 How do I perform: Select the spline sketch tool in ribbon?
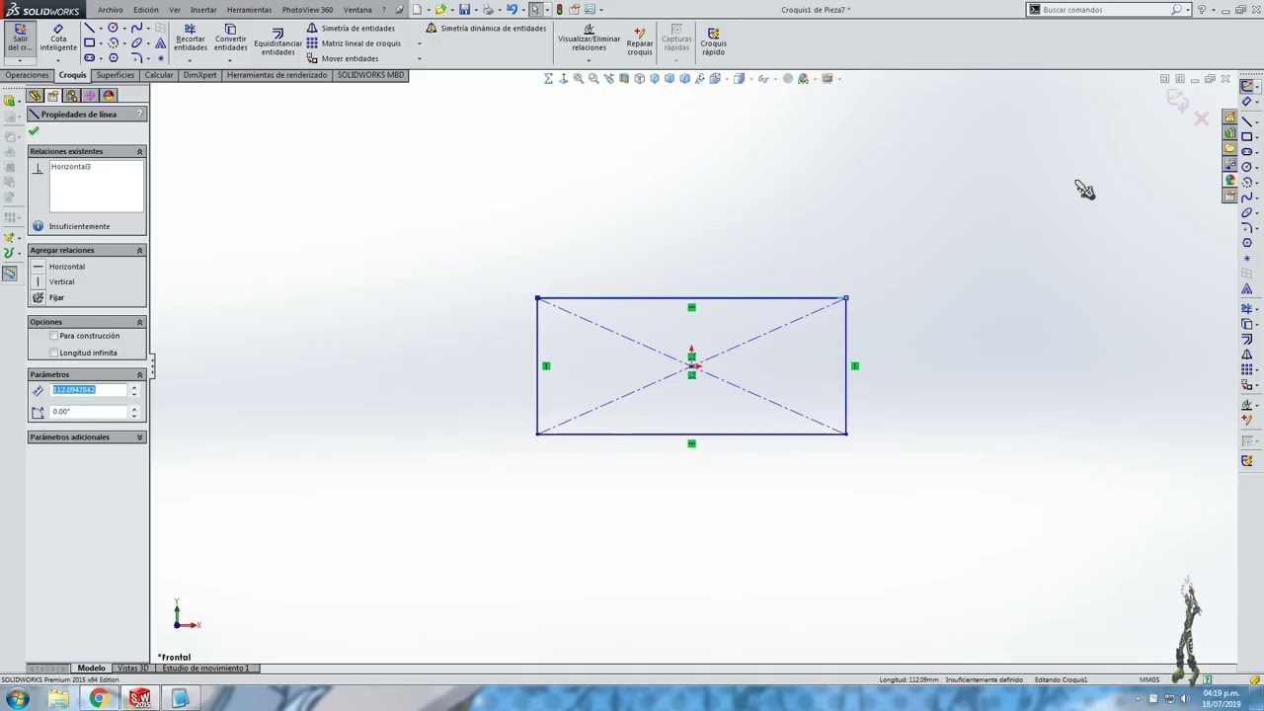pos(136,29)
